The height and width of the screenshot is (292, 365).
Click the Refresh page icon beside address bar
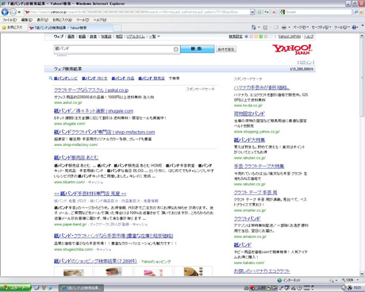267,12
